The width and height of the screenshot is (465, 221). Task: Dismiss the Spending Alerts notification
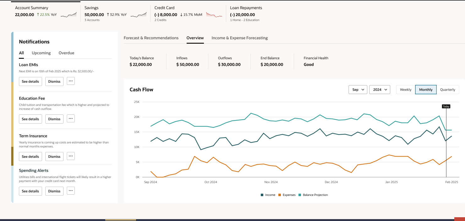(54, 191)
